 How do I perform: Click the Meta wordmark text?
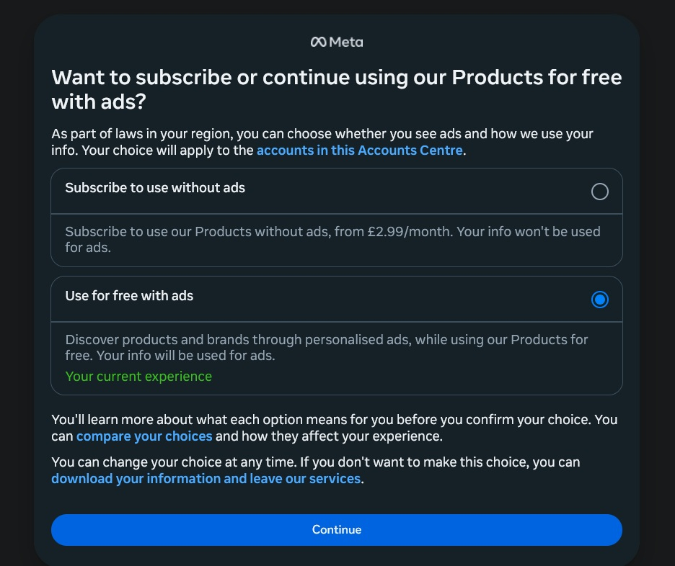point(346,42)
